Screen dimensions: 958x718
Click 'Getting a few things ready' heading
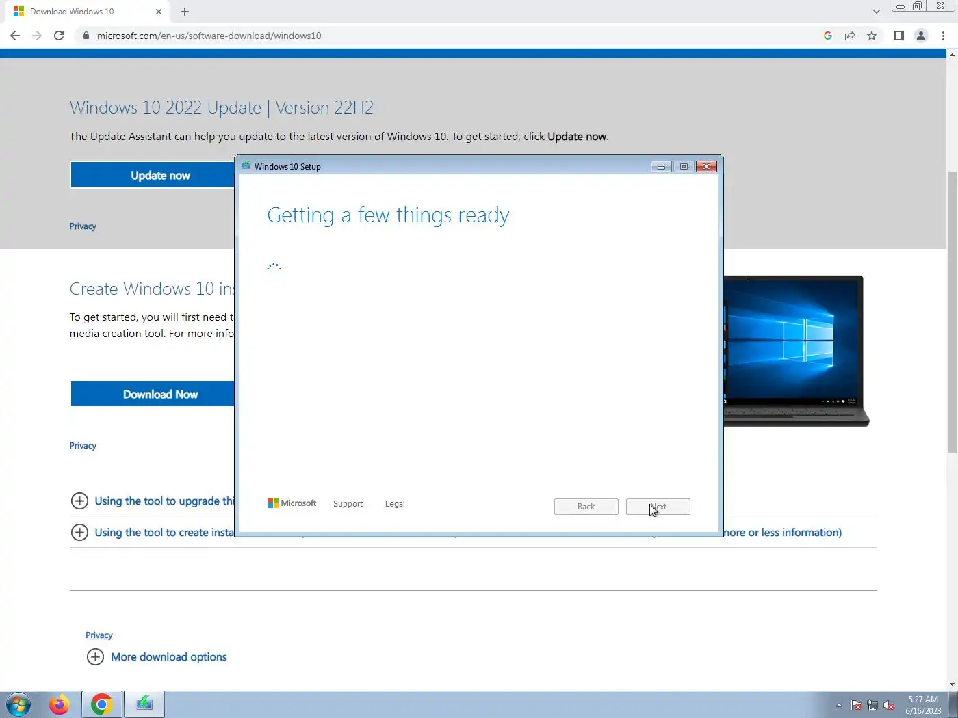(x=388, y=215)
